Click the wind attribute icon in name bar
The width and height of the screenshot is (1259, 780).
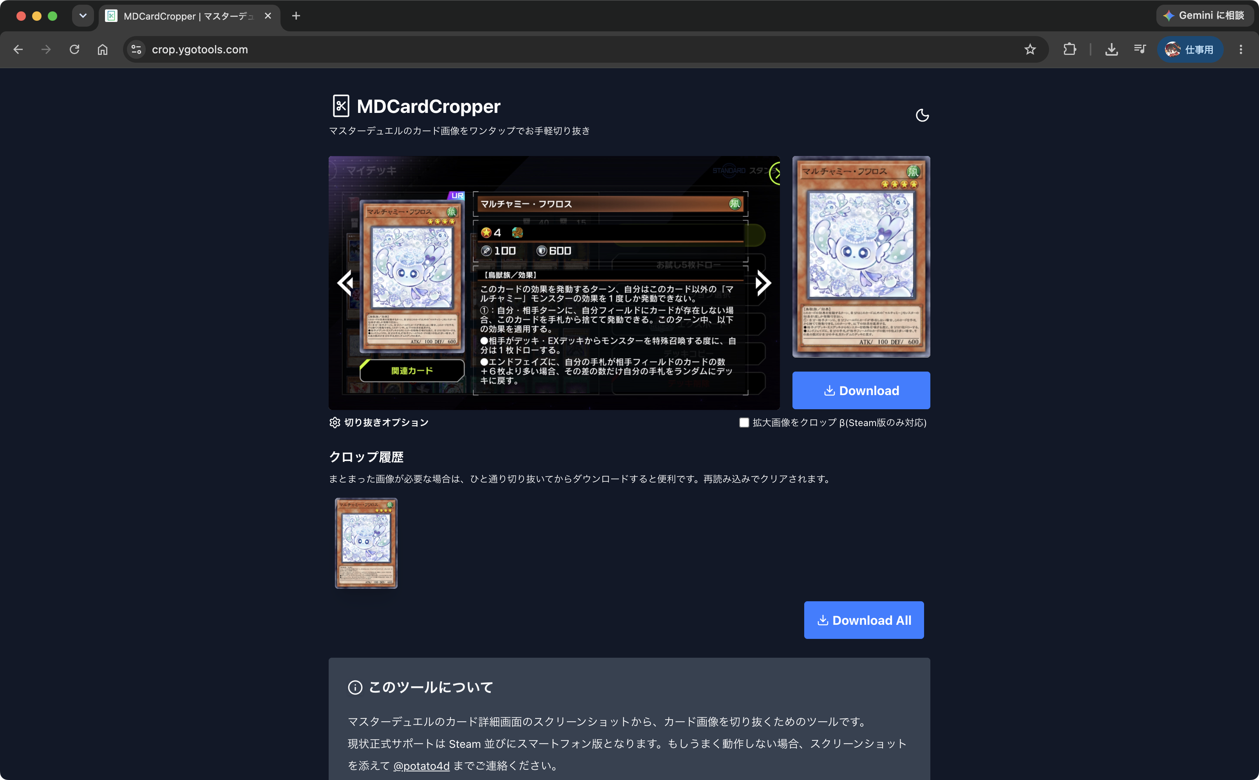click(x=734, y=204)
